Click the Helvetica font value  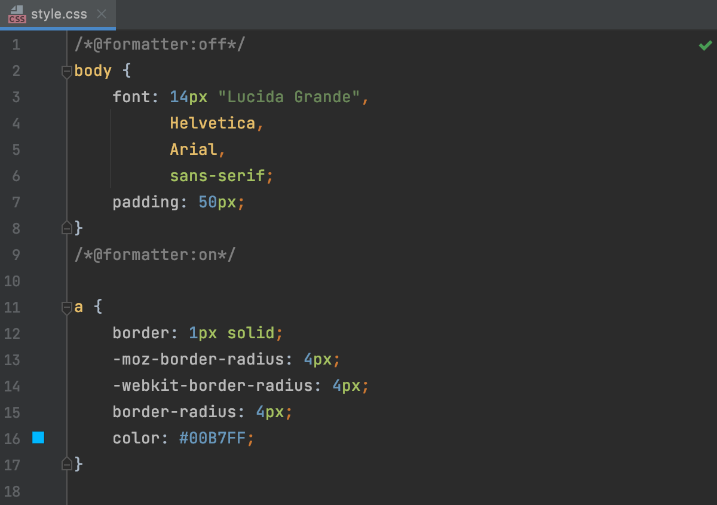click(213, 123)
